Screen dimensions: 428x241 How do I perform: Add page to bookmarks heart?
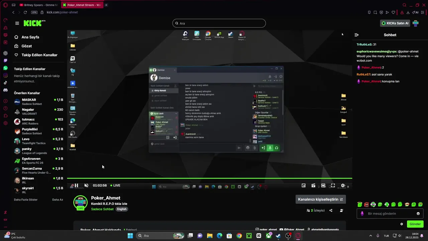[x=394, y=12]
